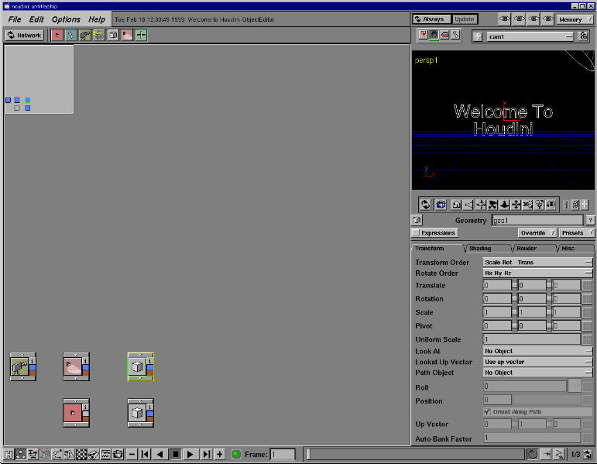Image resolution: width=597 pixels, height=464 pixels.
Task: Select the blue Bone object toolbar icon
Action: tap(70, 35)
